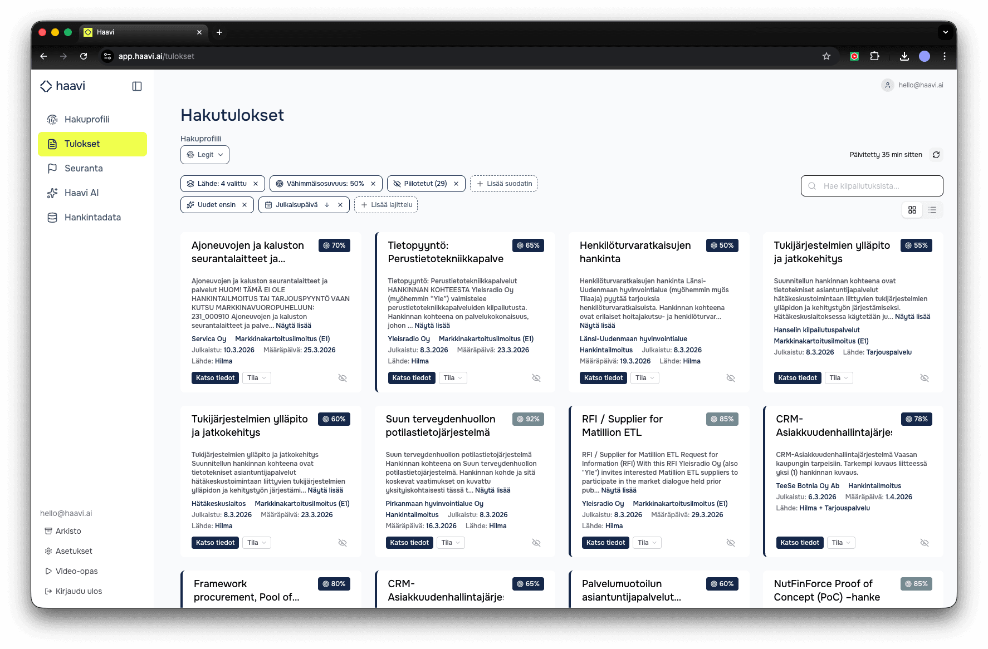The width and height of the screenshot is (988, 649).
Task: Open Katso tiedot for Suun terveydenhuollon card
Action: 409,543
